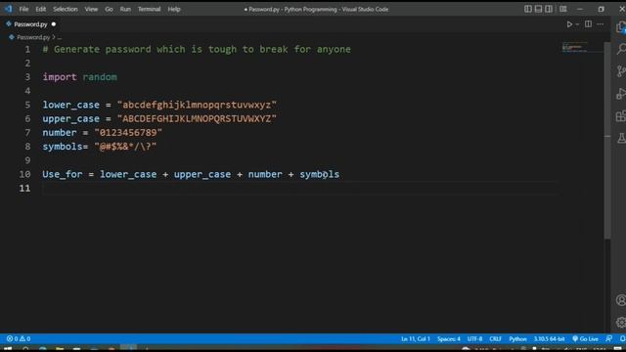Click the feedback icon in status bar
Viewport: 626px width, 352px height.
(x=608, y=339)
